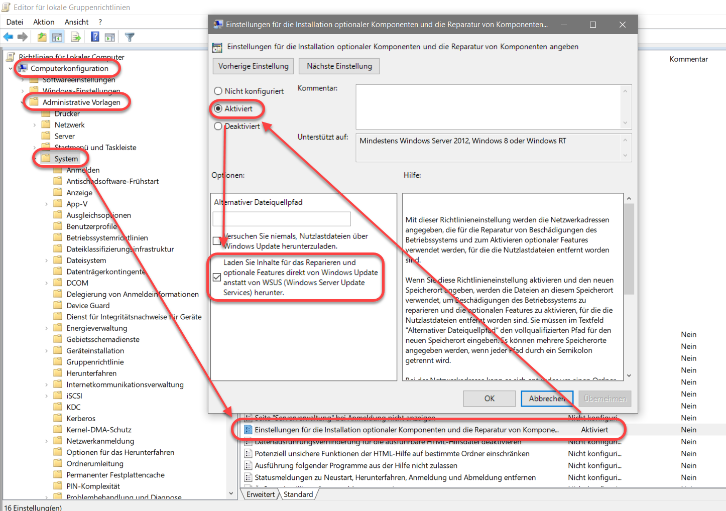Screen dimensions: 726x511
Task: Expand the App-V folder node
Action: (x=47, y=204)
